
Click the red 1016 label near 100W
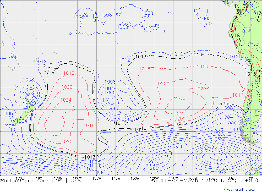(x=202, y=67)
